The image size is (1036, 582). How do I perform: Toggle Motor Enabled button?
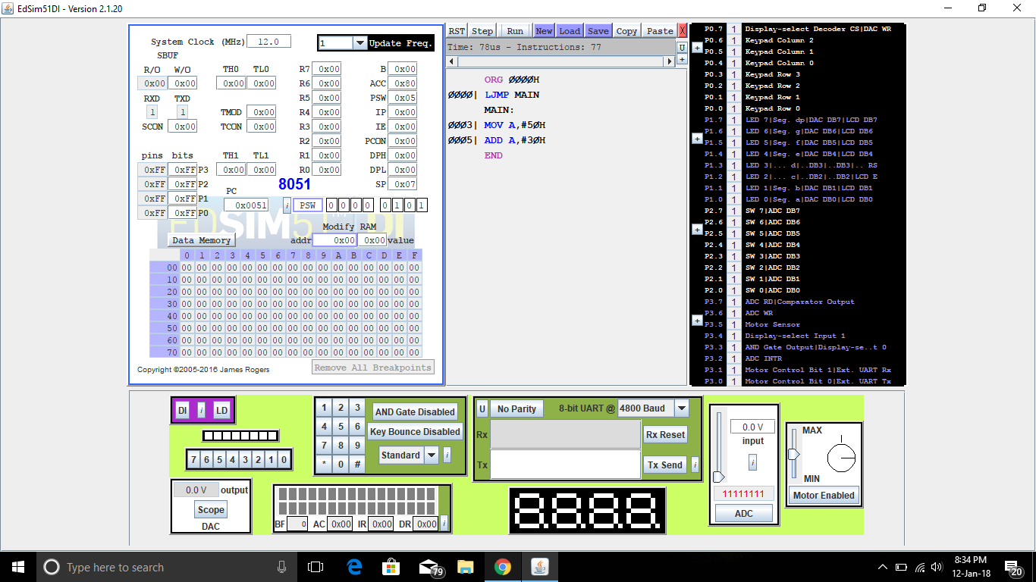click(824, 495)
